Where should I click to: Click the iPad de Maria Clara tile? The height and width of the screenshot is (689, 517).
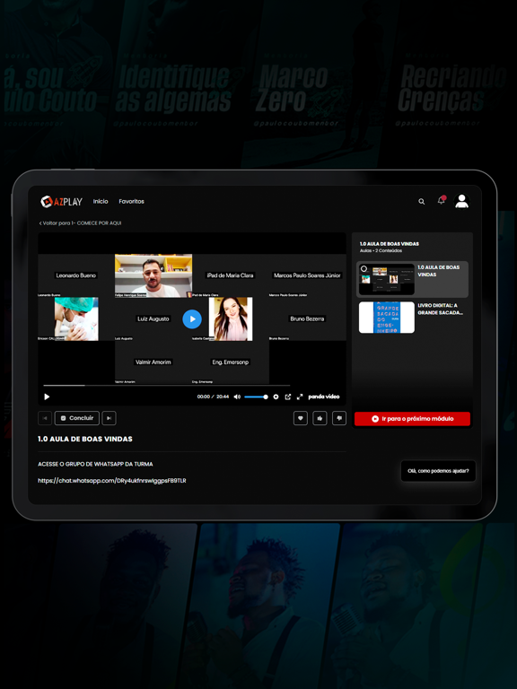(231, 275)
